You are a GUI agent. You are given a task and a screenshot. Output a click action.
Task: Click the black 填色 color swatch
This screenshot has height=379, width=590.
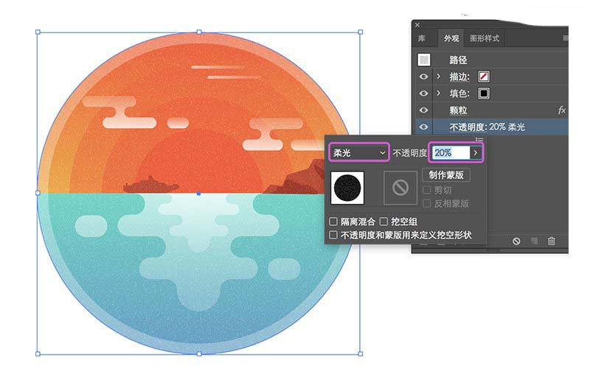tap(484, 93)
